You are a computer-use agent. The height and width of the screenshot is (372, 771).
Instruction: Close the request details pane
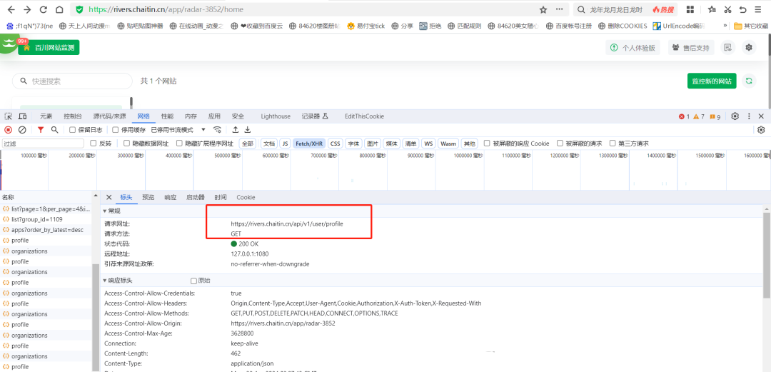(109, 197)
